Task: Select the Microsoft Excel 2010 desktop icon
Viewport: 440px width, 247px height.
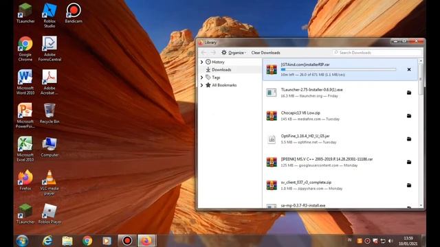Action: tap(25, 149)
